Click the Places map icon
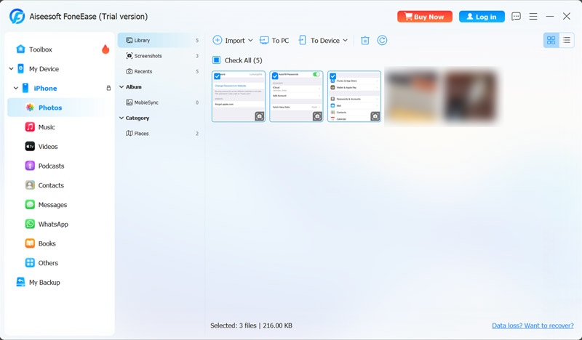This screenshot has height=340, width=582. tap(129, 133)
